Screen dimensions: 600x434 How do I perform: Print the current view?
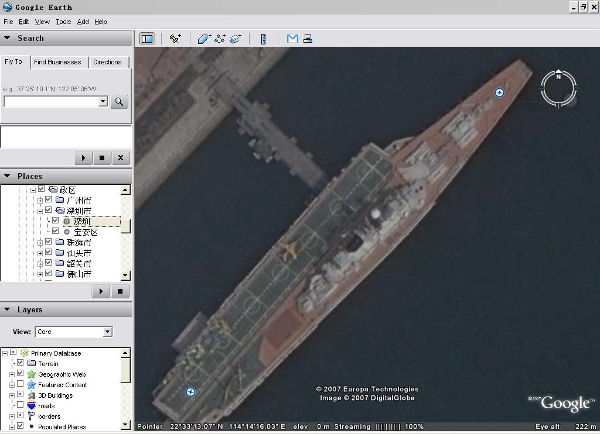click(308, 39)
